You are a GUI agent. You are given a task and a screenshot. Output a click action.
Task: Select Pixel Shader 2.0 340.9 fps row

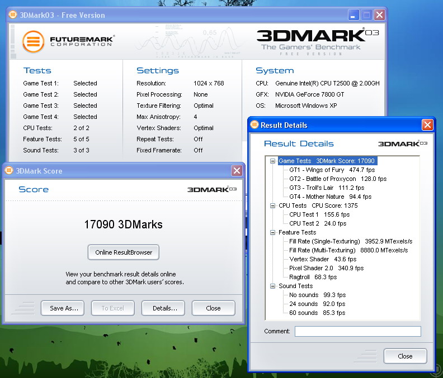(x=326, y=268)
